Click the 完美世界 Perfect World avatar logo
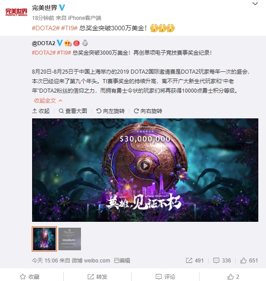 pos(16,12)
